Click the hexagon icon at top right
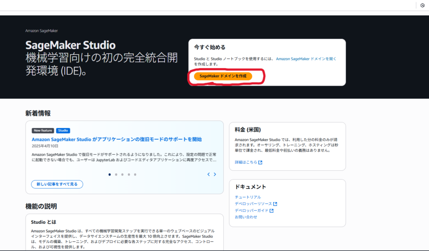Viewport: 429px width, 251px height. 422,5
